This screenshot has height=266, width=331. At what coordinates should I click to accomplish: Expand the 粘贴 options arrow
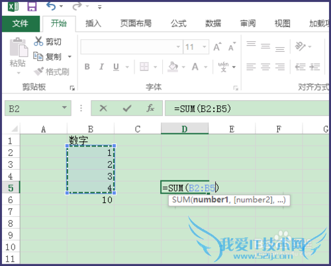pos(19,73)
